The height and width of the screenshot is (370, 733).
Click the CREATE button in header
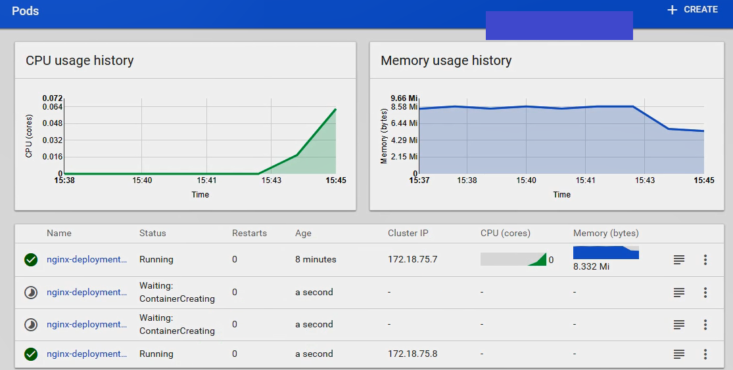692,10
